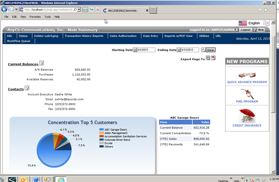Image resolution: width=279 pixels, height=182 pixels.
Task: Click the page vertical scrollbar down arrow
Action: [273, 172]
